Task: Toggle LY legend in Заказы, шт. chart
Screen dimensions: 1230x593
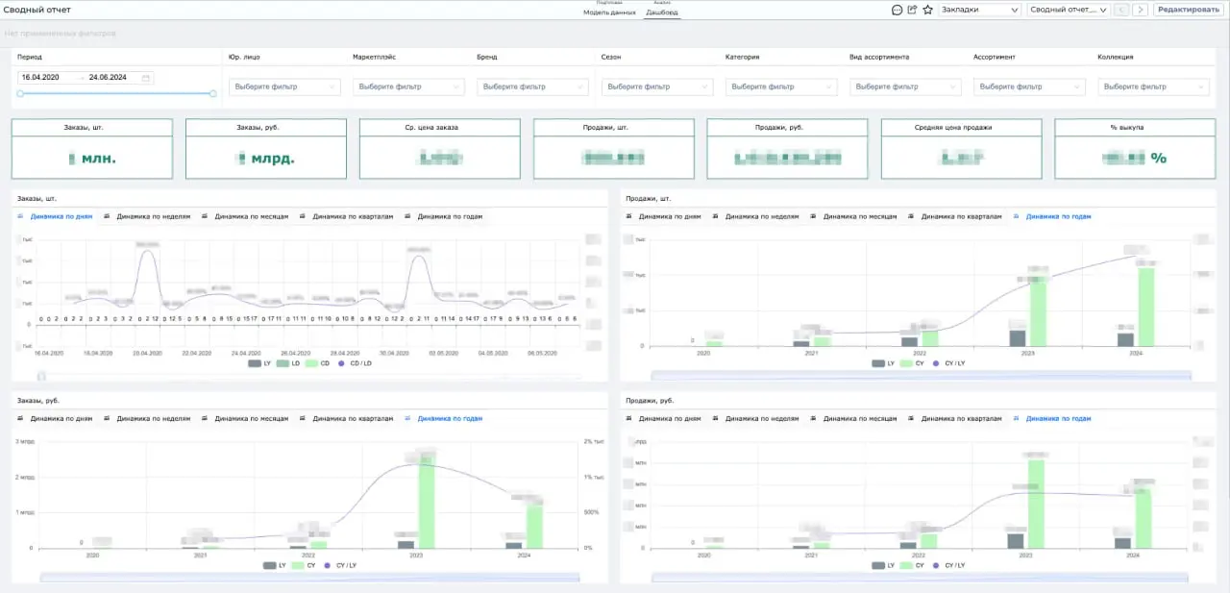Action: click(259, 363)
